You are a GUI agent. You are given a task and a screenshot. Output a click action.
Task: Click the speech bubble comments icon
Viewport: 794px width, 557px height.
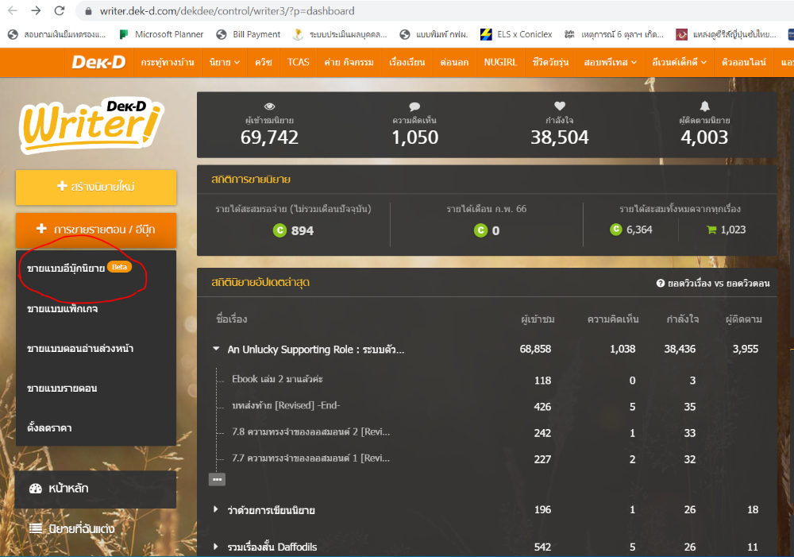tap(414, 106)
